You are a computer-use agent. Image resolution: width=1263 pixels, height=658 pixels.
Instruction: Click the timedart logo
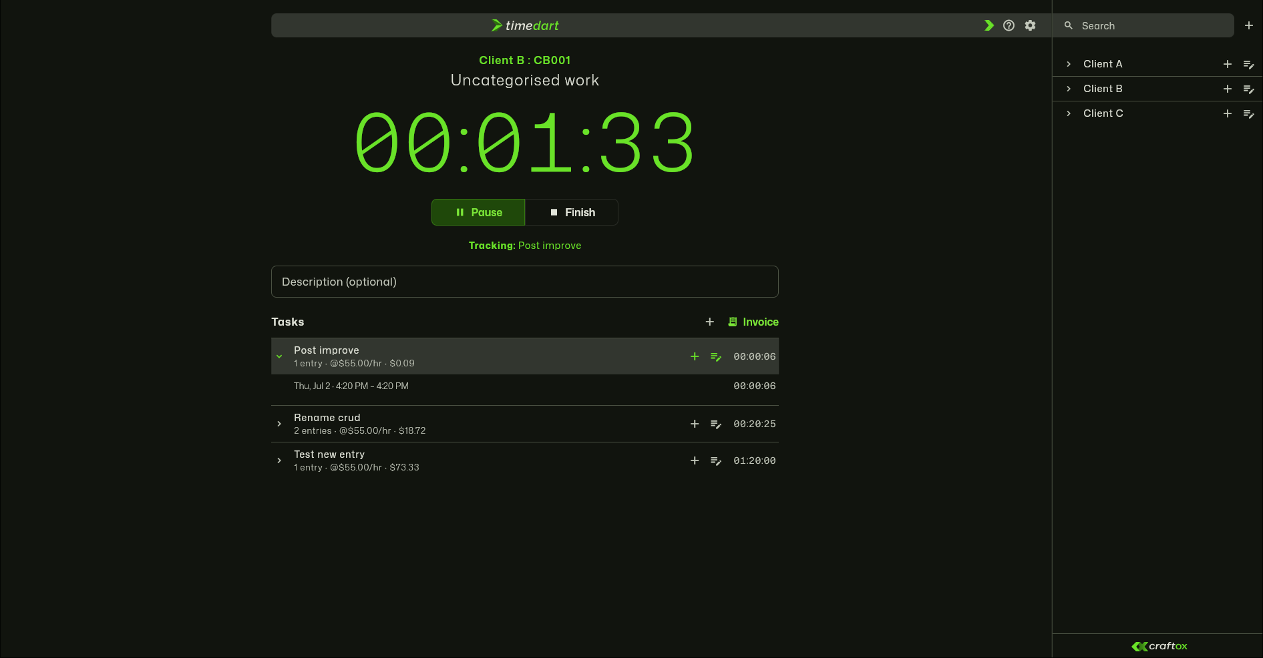click(x=525, y=25)
